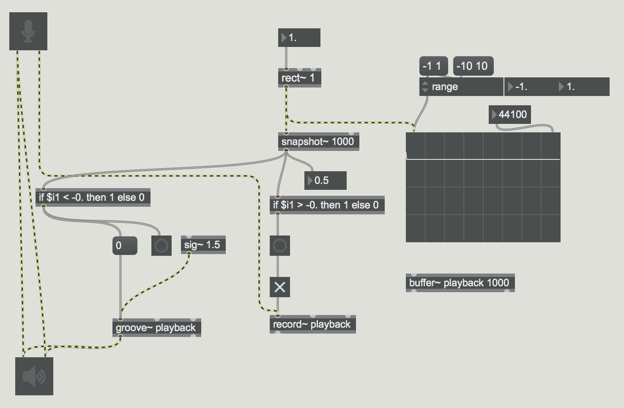Click the message box containing 0
Screen dimensions: 624x408
pos(125,246)
